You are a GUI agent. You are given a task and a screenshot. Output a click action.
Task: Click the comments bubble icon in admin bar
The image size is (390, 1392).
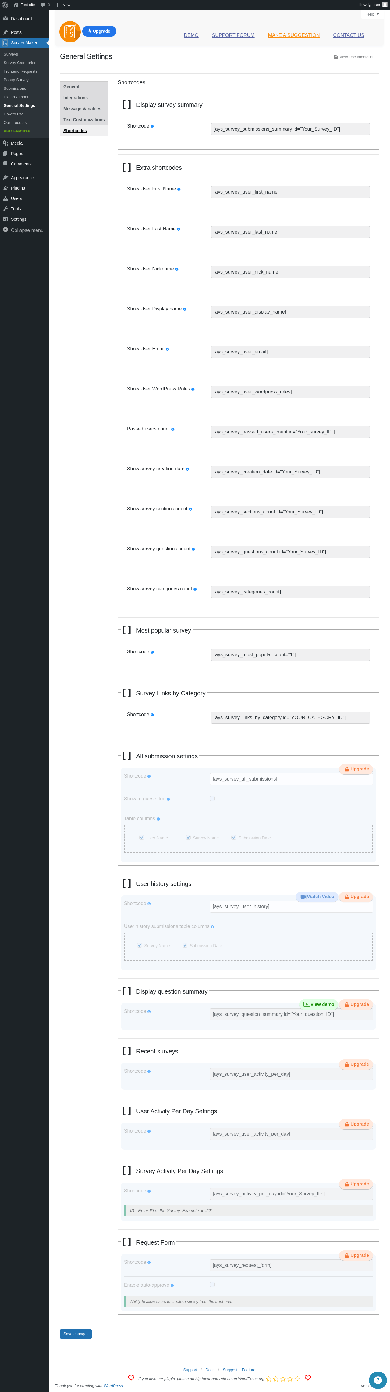[x=43, y=5]
